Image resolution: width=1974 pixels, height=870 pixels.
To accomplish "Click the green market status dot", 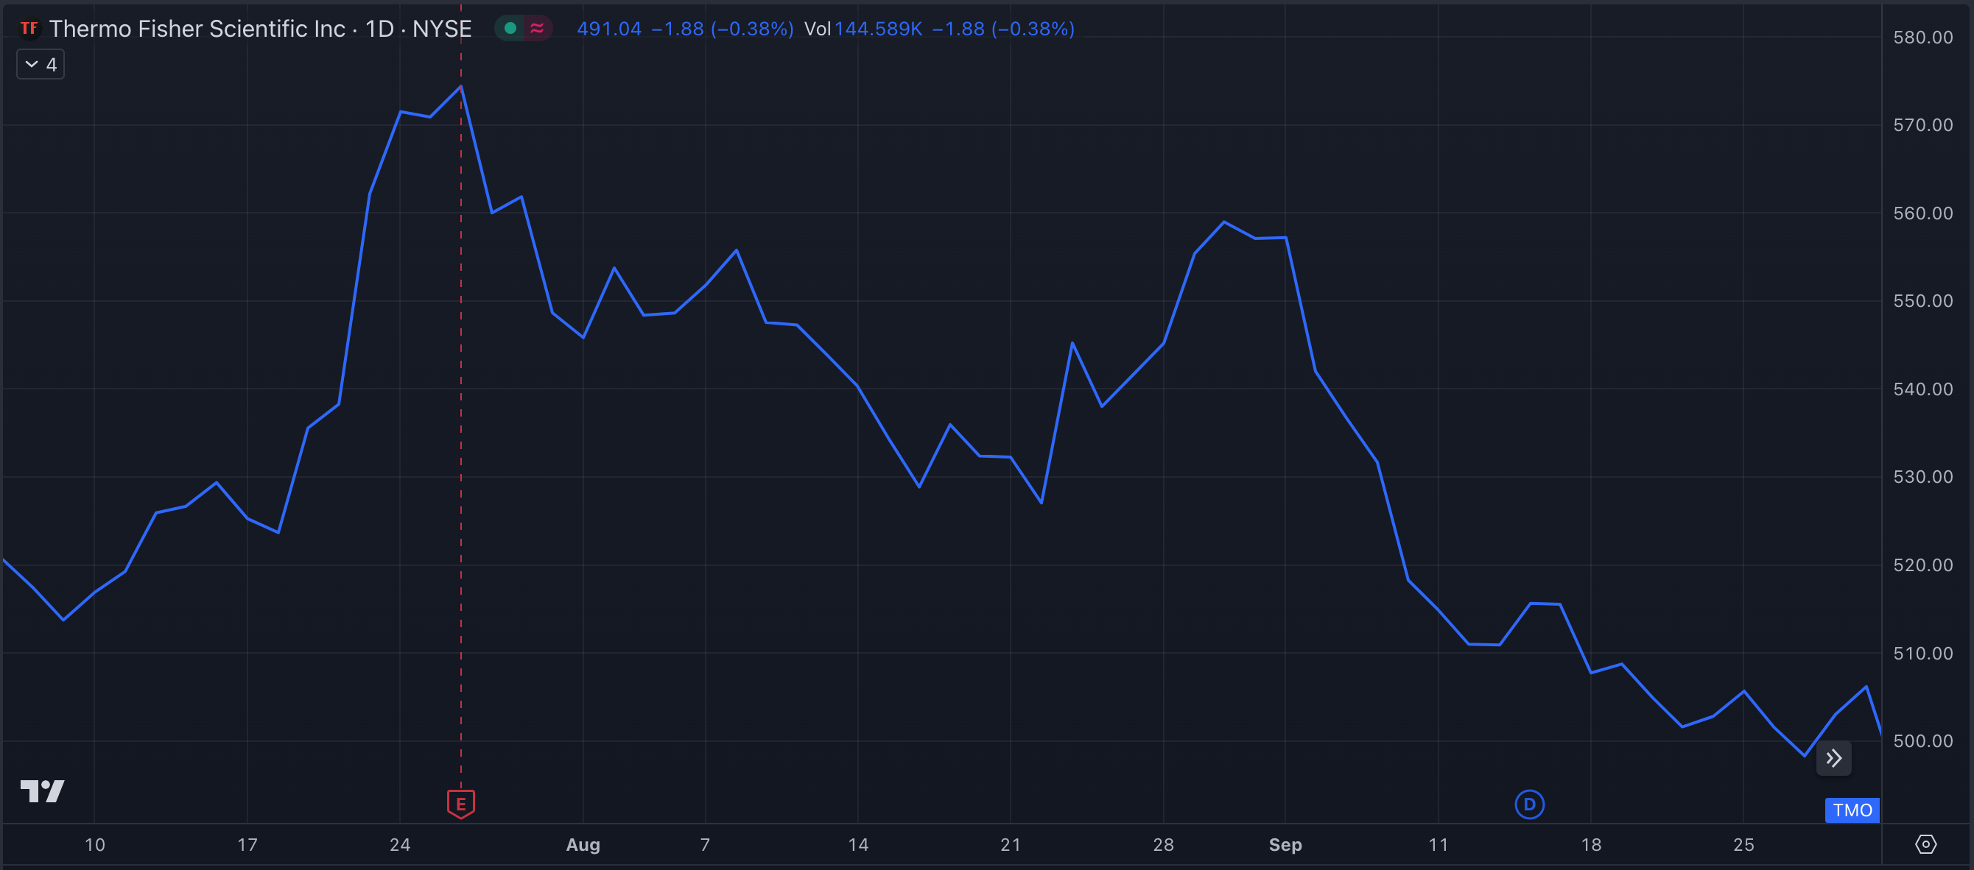I will pyautogui.click(x=510, y=27).
